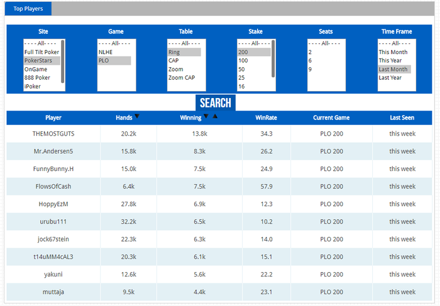Viewport: 440px width, 306px height.
Task: Select stake 25
Action: 254,78
